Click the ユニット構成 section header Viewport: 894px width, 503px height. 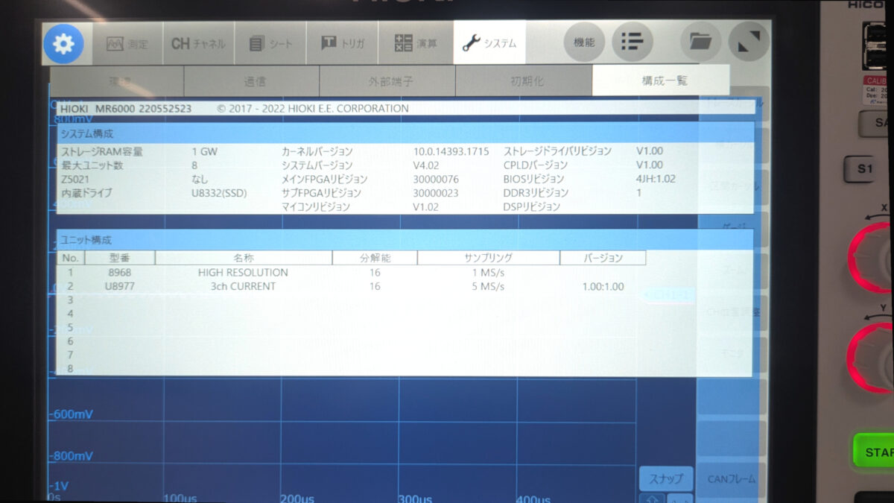pyautogui.click(x=406, y=240)
